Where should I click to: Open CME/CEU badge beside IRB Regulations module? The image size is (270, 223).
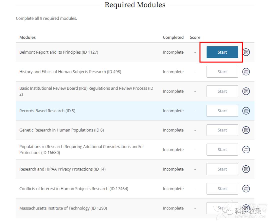coord(246,91)
